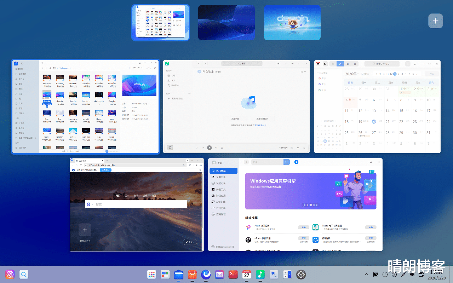Image resolution: width=453 pixels, height=283 pixels.
Task: Add a shortcut tile on browser start page
Action: tap(85, 230)
